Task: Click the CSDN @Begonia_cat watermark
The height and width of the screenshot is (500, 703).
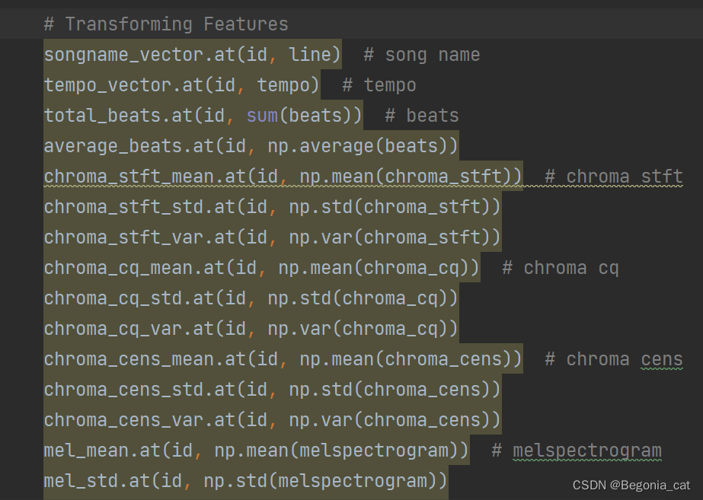Action: 632,486
